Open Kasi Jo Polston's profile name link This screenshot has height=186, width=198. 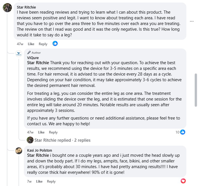[x=39, y=150]
